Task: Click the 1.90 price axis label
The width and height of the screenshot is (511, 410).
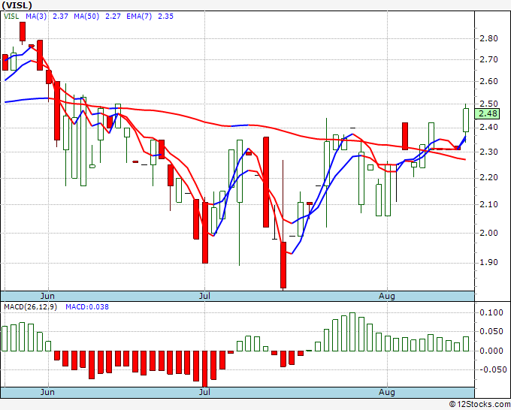Action: point(489,263)
